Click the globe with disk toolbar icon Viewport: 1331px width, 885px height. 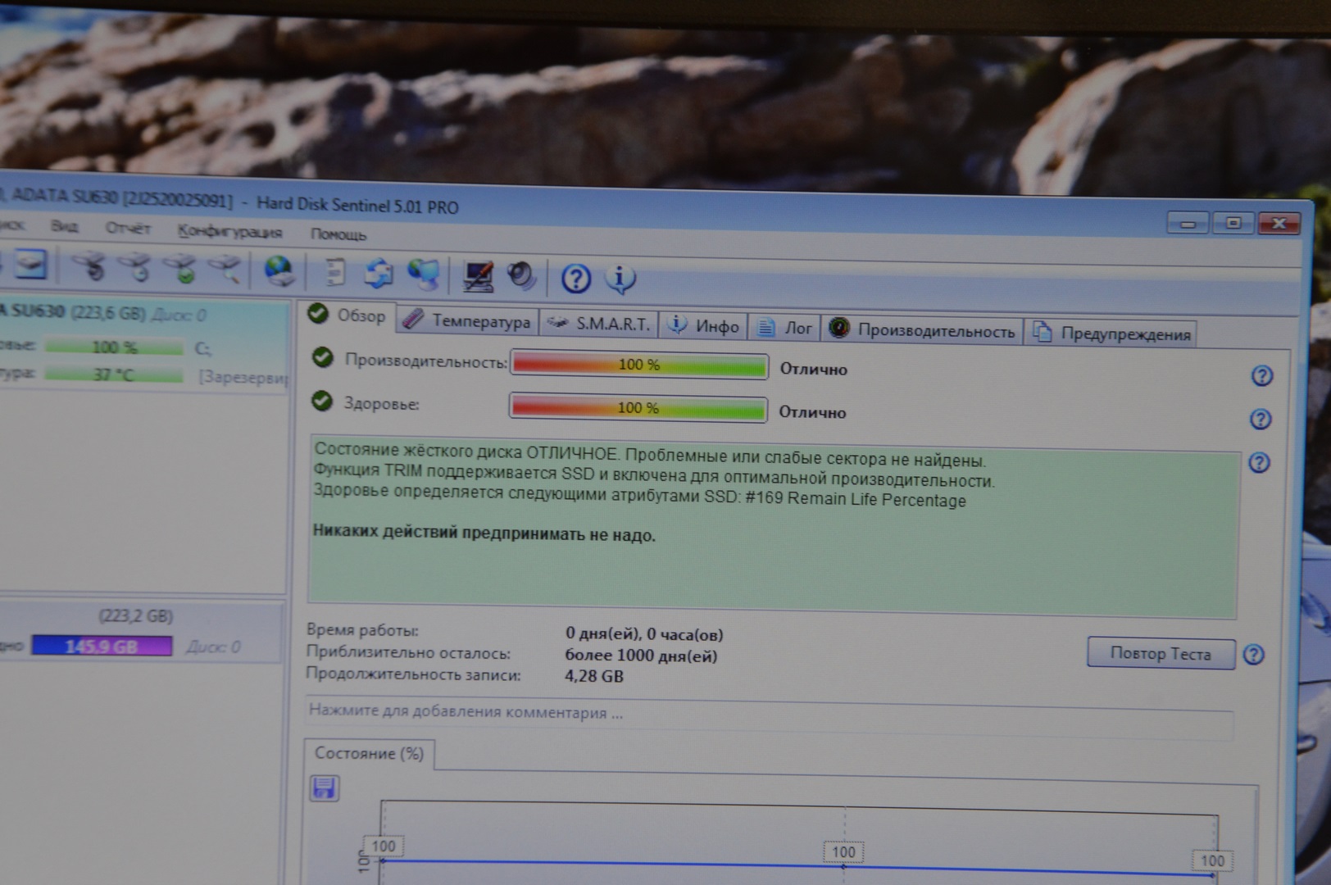pyautogui.click(x=279, y=270)
